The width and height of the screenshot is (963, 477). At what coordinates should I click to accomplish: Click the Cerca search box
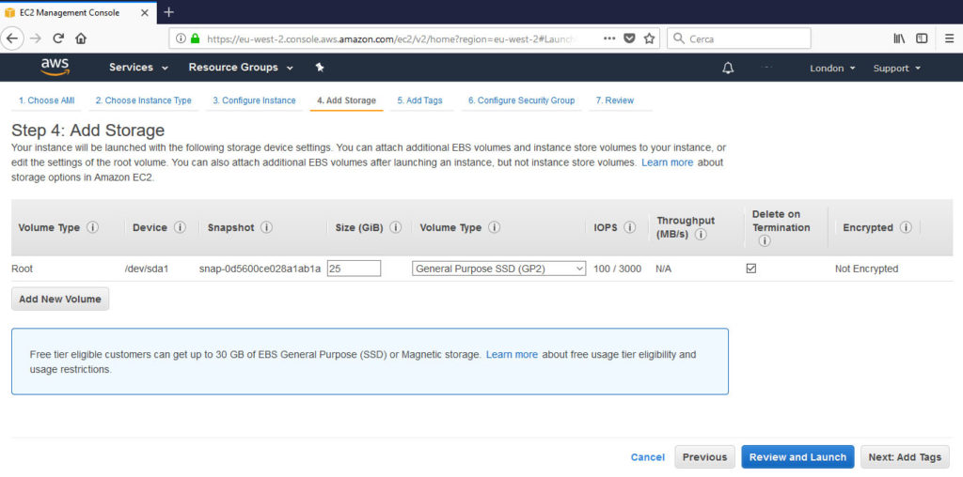click(x=739, y=38)
